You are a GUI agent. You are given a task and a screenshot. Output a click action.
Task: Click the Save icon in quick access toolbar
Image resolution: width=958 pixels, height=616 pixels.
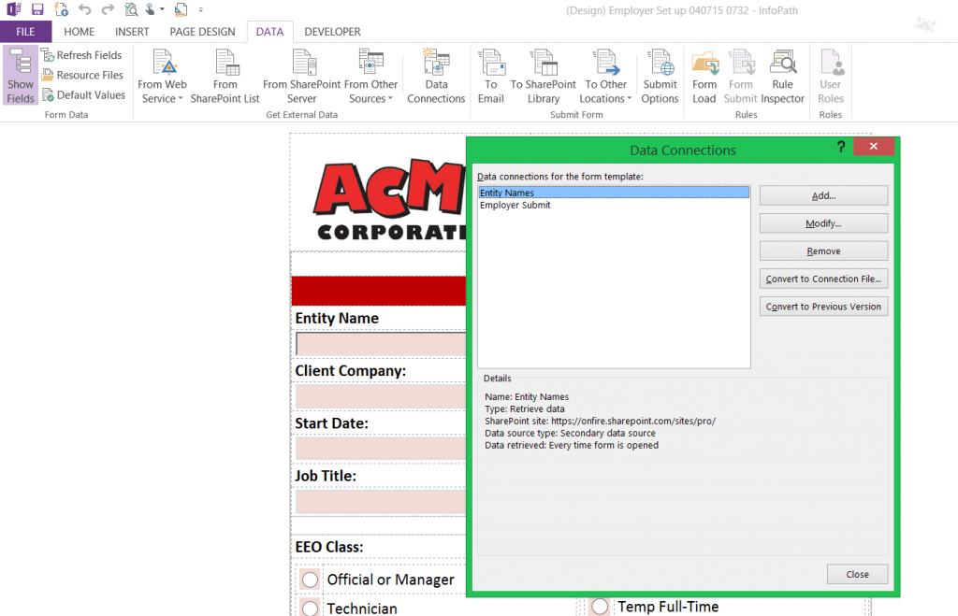pos(37,9)
